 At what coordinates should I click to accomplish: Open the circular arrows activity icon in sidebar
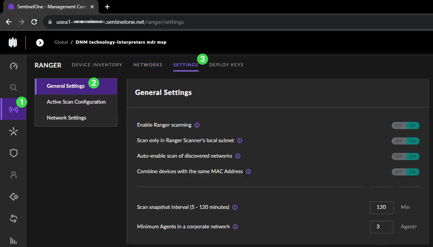click(x=14, y=218)
